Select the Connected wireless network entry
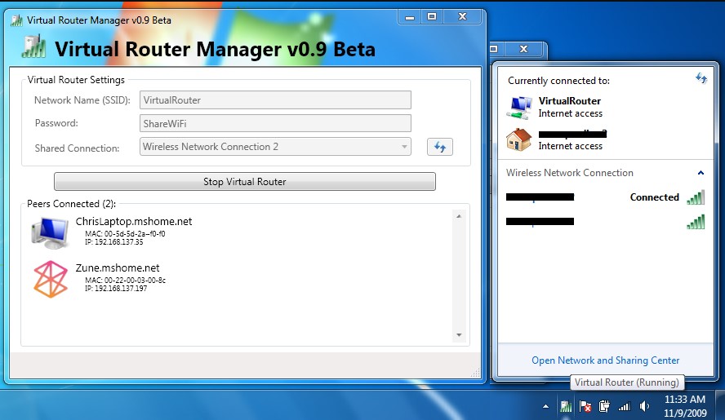Viewport: 725px width, 420px height. pos(604,197)
